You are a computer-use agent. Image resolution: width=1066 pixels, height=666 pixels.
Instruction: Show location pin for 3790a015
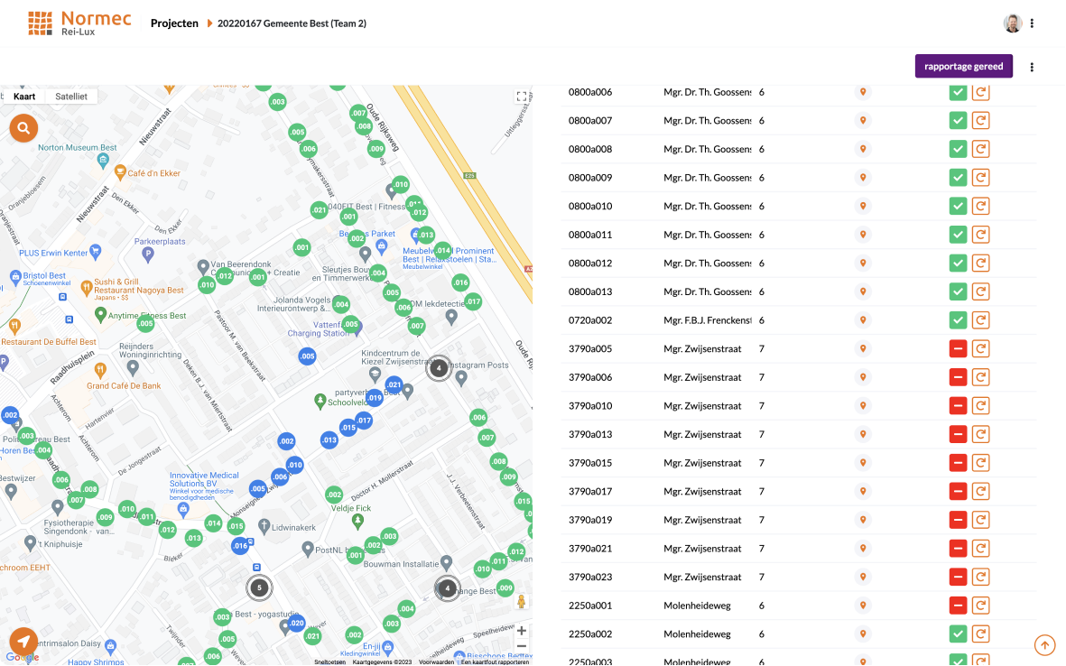pos(863,463)
